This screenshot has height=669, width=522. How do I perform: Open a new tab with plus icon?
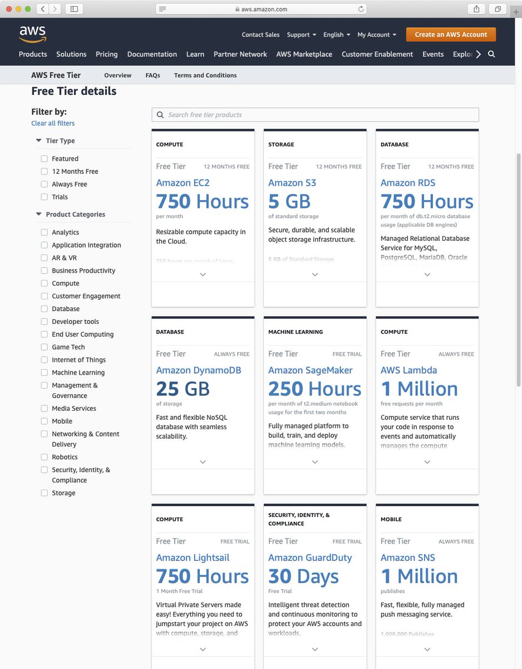pos(516,11)
